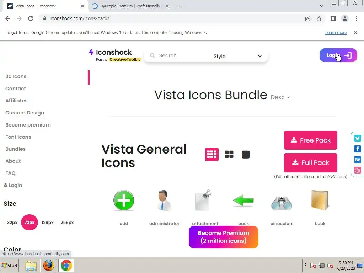The image size is (364, 273).
Task: Mute icon in system tray
Action: pos(330,265)
